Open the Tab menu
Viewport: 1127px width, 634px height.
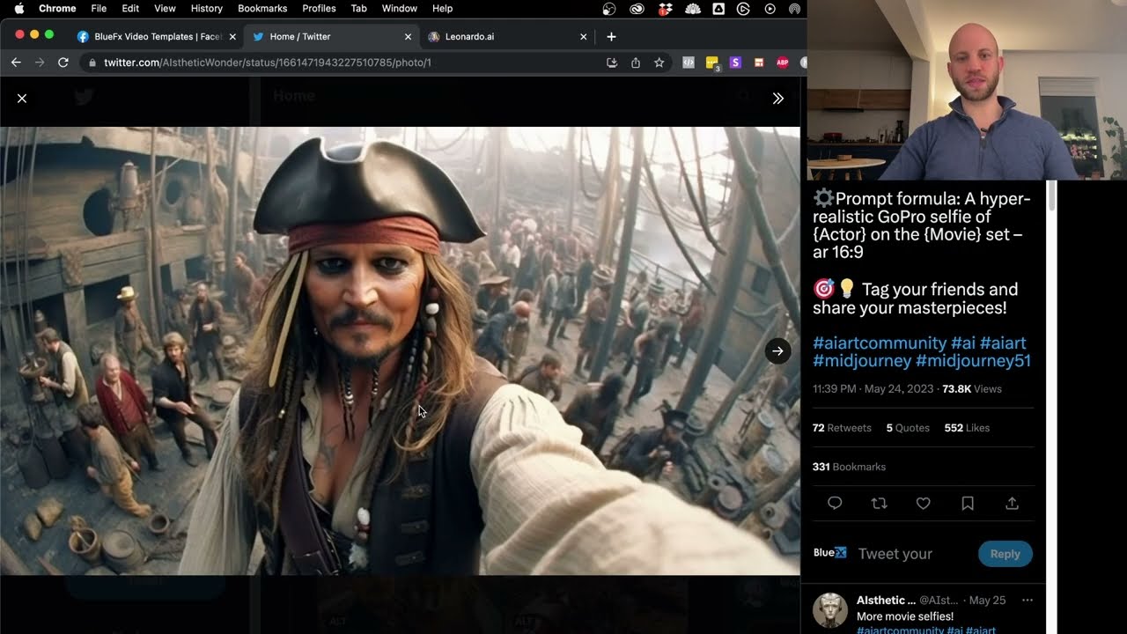358,9
